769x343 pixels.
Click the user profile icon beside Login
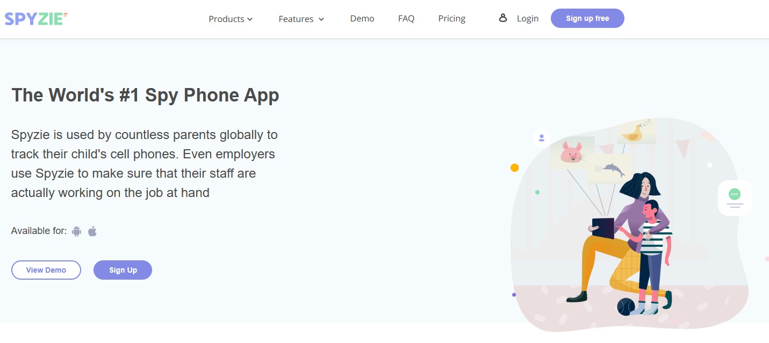(x=503, y=18)
